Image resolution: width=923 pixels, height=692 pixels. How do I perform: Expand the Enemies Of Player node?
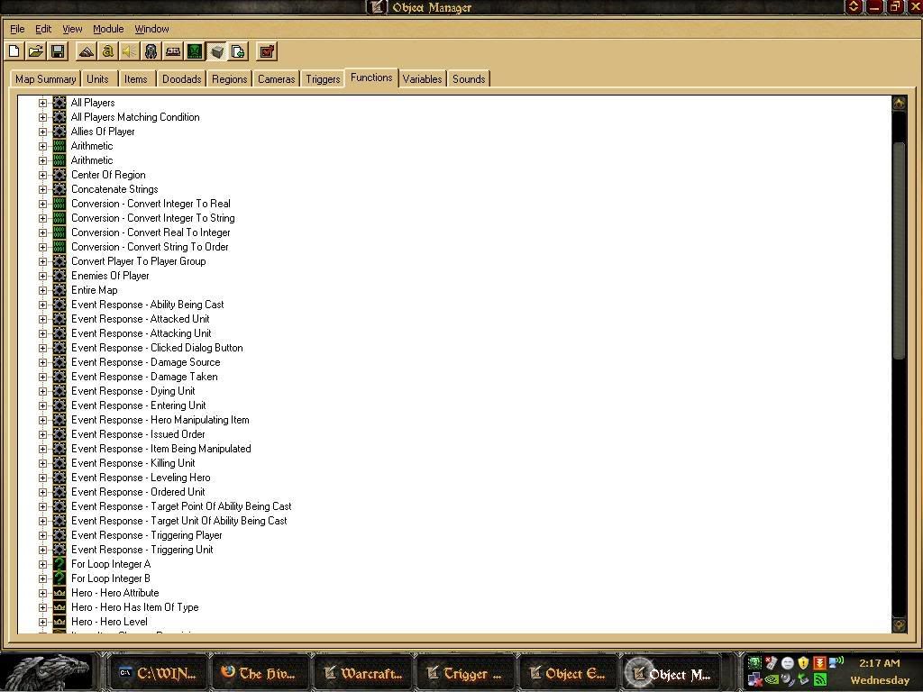click(x=42, y=276)
